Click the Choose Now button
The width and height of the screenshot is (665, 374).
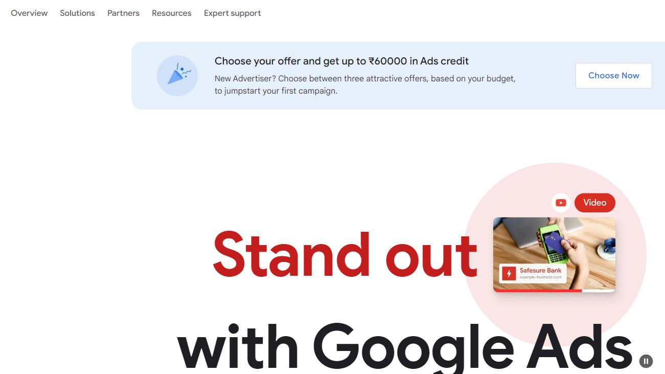click(613, 76)
